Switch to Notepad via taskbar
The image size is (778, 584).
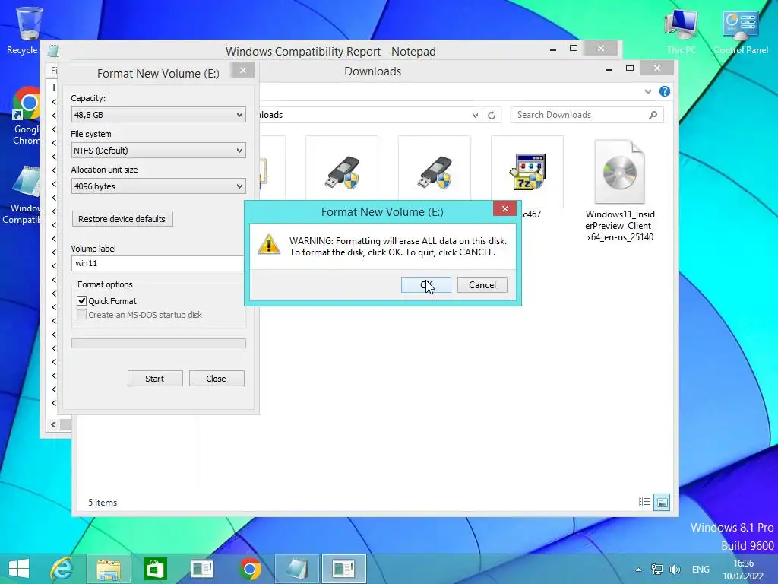297,569
